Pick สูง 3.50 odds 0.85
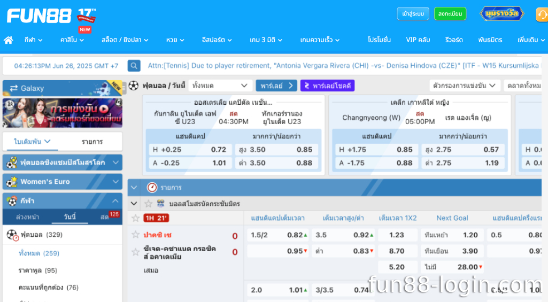The height and width of the screenshot is (302, 548). (x=276, y=150)
